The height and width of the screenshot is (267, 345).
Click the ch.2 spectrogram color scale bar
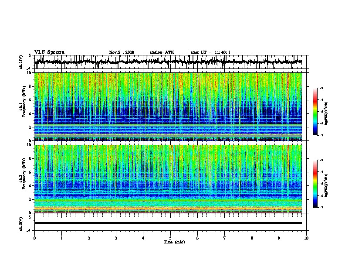(x=315, y=184)
